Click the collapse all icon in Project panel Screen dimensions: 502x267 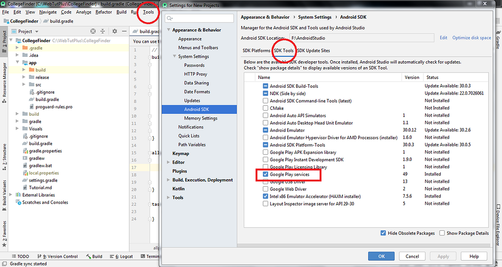tap(102, 31)
